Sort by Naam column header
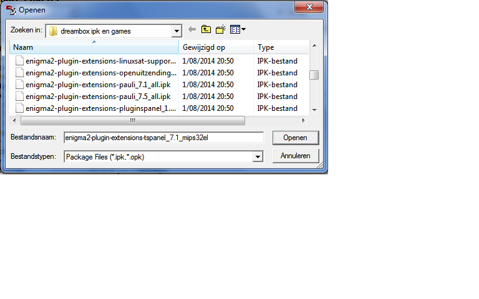Viewport: 479px width, 299px height. point(94,47)
